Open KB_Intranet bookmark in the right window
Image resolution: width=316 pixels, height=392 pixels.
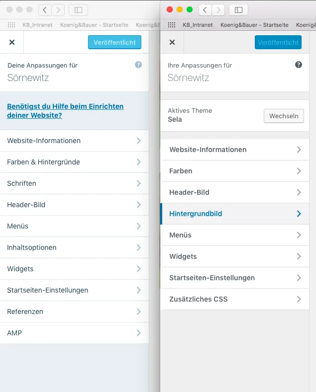[198, 25]
